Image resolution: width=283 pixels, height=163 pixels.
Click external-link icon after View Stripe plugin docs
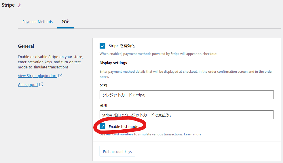[60, 76]
